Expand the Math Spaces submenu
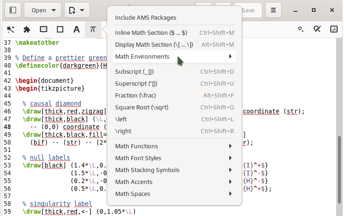Image resolution: width=344 pixels, height=216 pixels. [174, 194]
